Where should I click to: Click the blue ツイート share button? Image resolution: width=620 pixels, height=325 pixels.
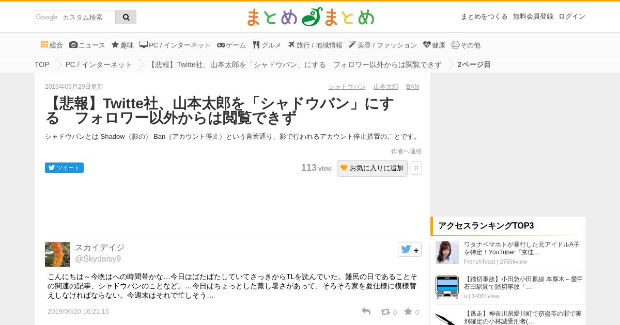click(64, 168)
